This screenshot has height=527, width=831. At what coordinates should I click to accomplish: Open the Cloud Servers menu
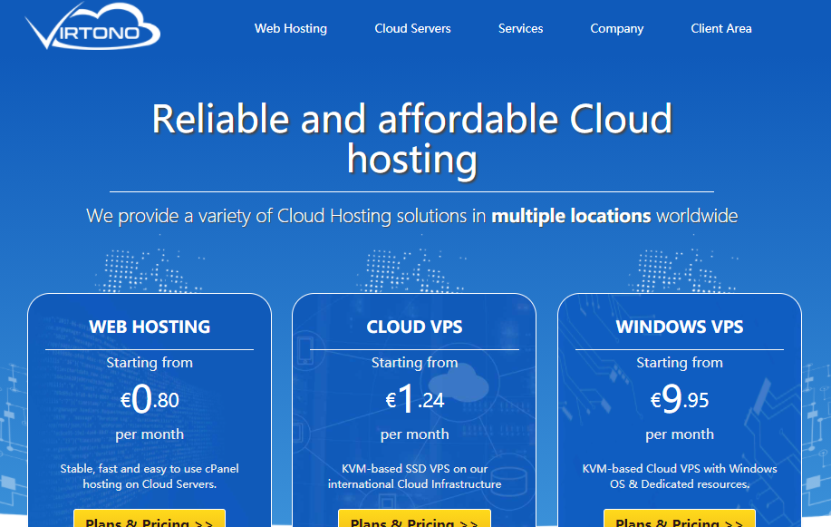tap(412, 28)
